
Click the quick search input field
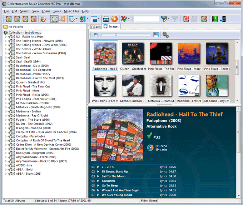(147, 19)
